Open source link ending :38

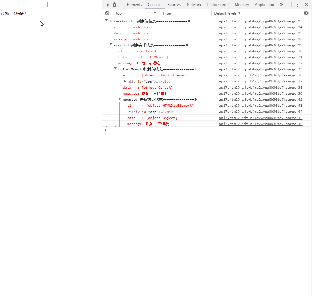click(261, 88)
